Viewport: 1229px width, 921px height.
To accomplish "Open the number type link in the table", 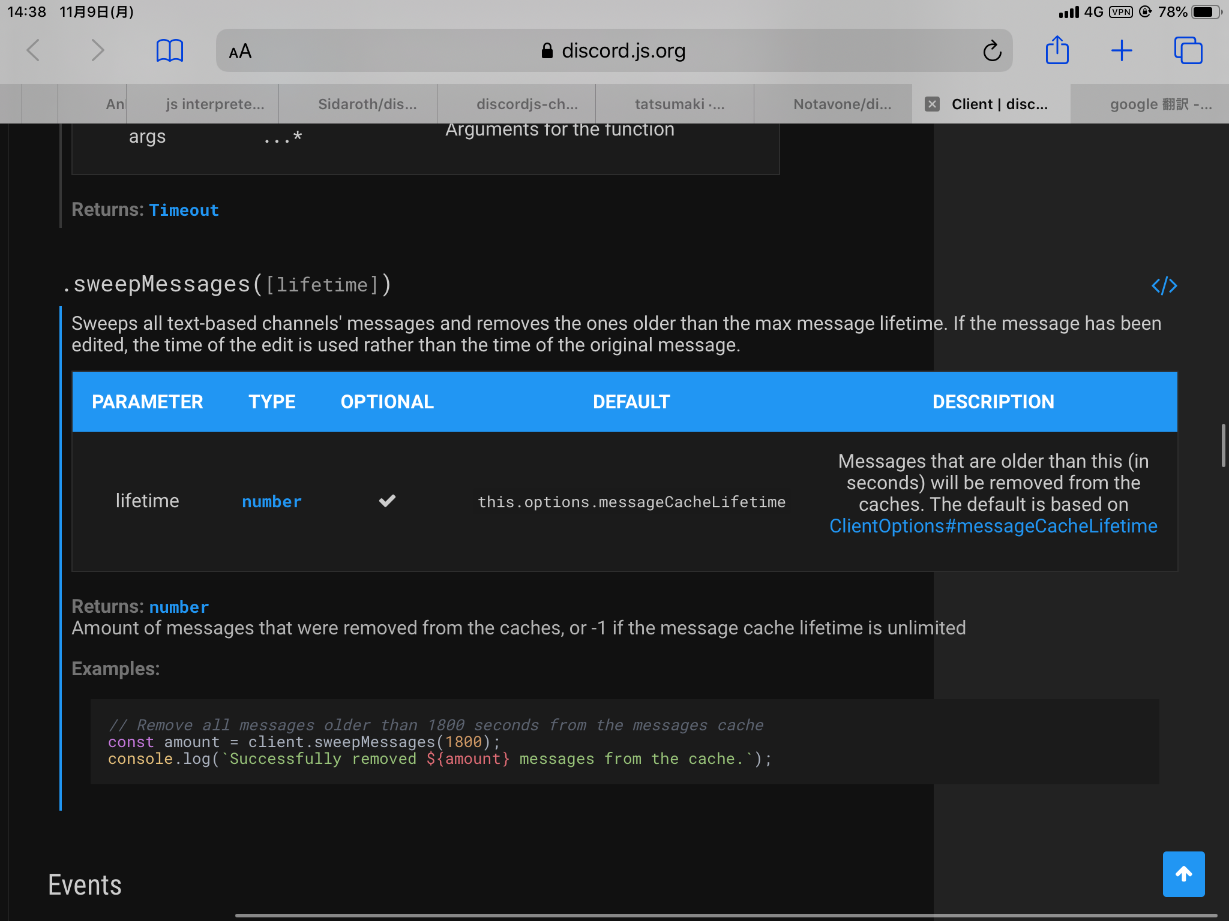I will 271,502.
